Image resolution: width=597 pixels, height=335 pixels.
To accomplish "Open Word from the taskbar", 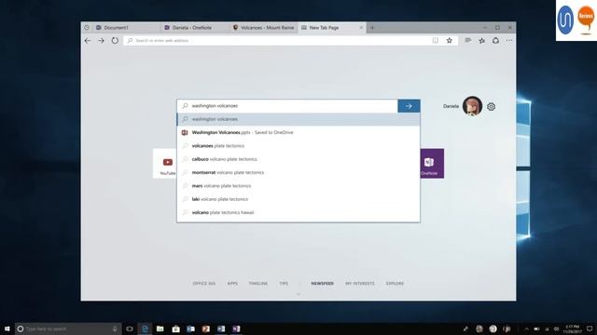I will [221, 328].
